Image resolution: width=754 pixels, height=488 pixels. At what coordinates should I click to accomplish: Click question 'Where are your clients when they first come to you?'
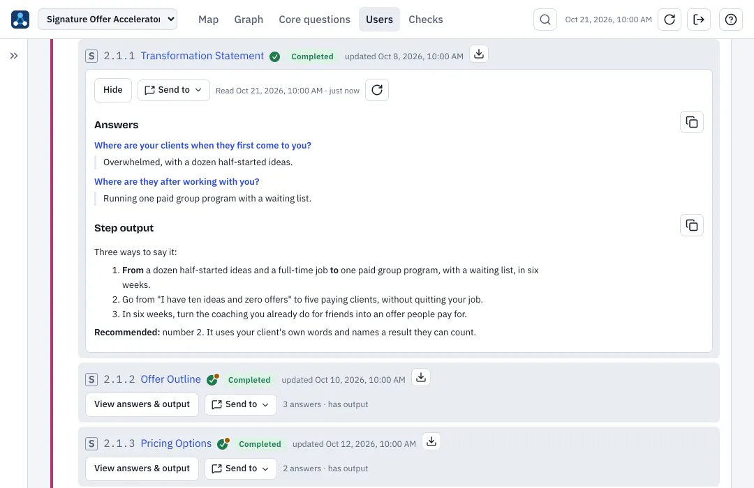(203, 145)
